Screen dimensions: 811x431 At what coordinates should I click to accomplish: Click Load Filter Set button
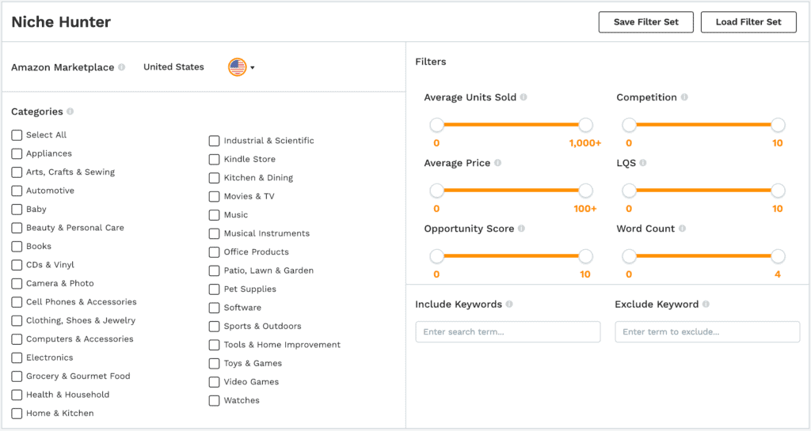[748, 22]
